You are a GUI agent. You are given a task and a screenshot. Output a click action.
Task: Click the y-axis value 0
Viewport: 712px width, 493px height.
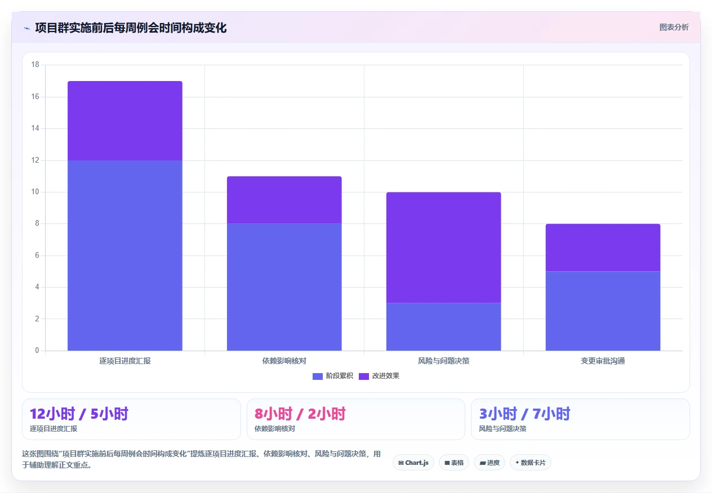[37, 351]
